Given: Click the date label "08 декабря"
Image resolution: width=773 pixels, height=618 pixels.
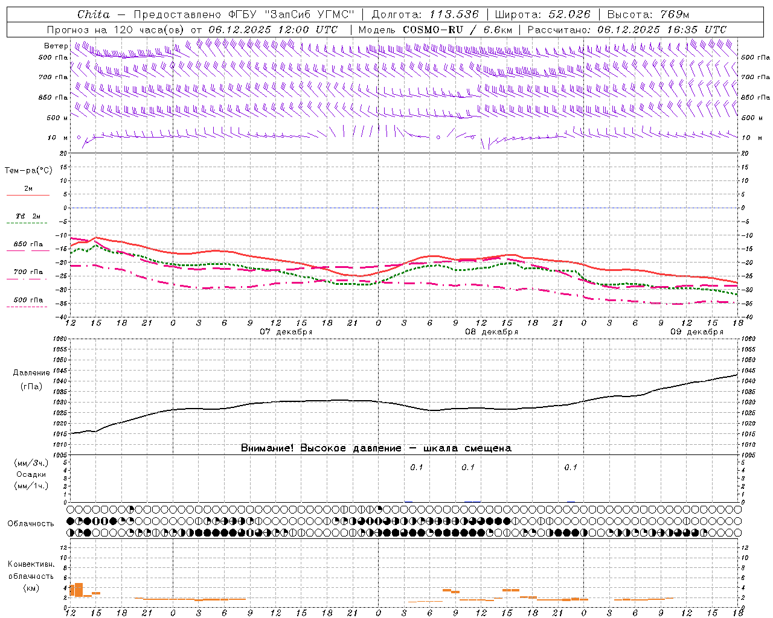Looking at the screenshot, I should click(x=492, y=332).
